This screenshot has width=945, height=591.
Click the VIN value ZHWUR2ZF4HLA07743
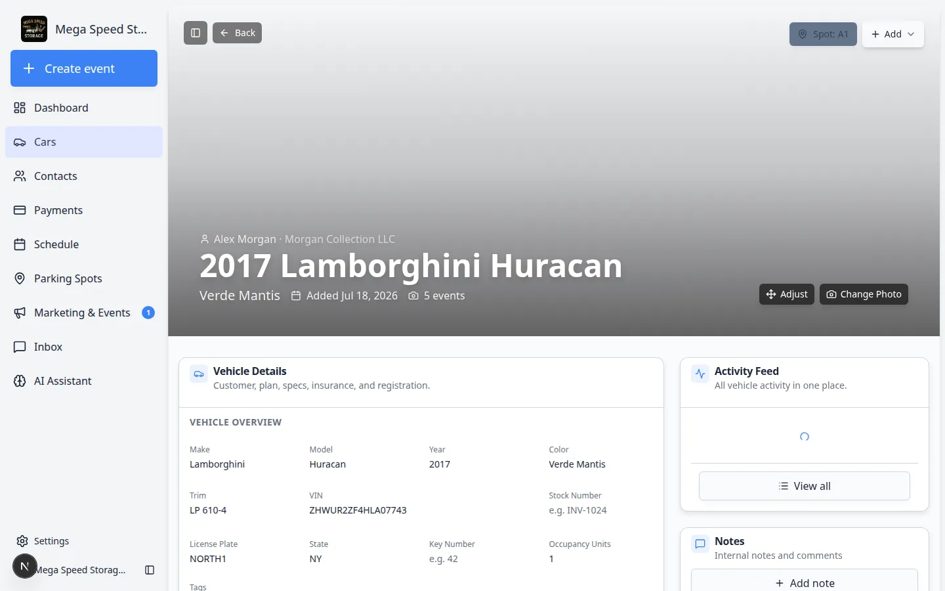[358, 510]
